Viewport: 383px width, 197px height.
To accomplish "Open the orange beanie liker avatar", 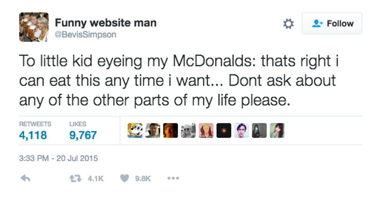I will (170, 131).
